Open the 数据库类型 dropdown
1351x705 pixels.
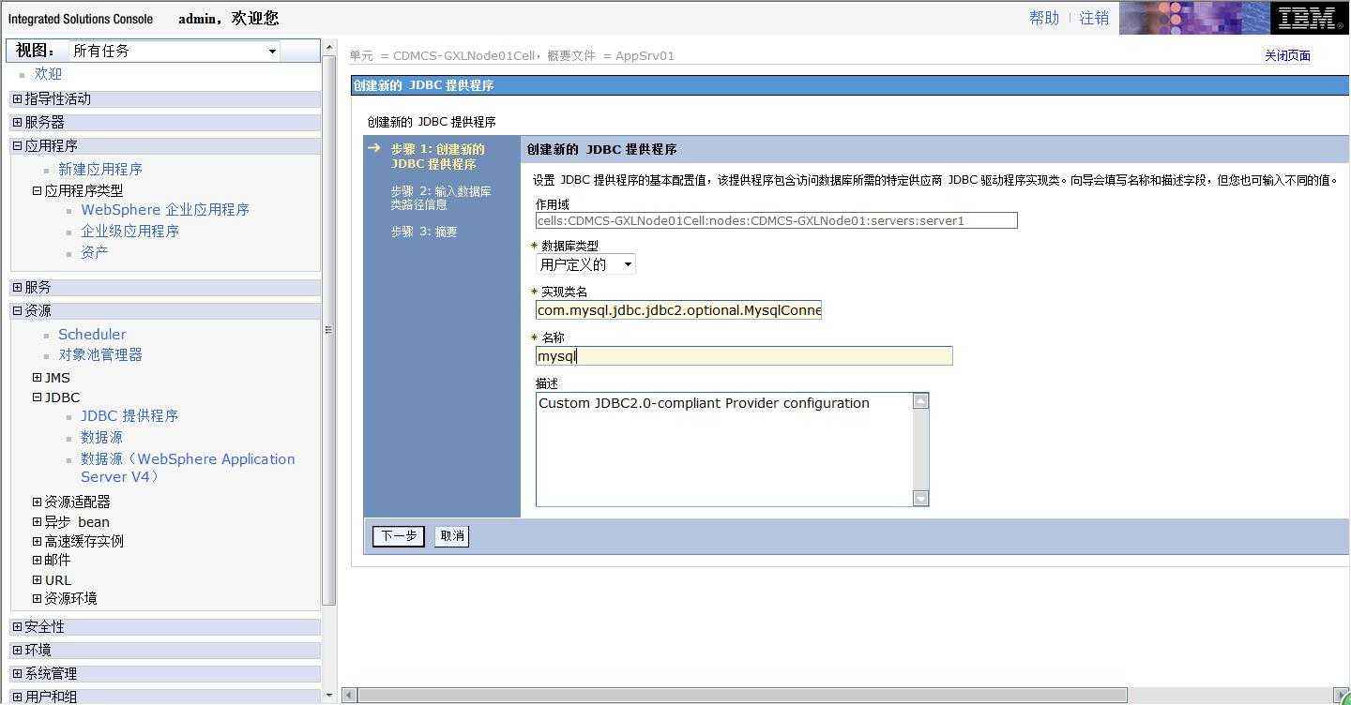pyautogui.click(x=585, y=264)
